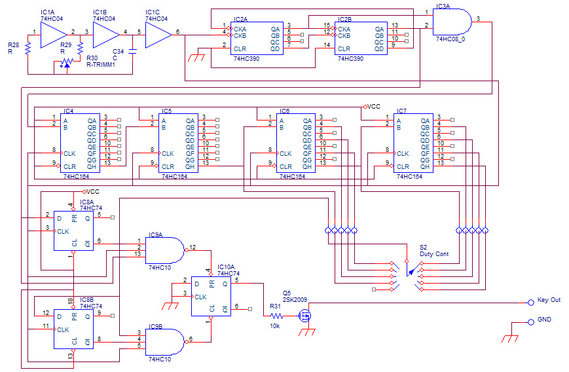
Task: Click the '2SK2009' part label
Action: tap(295, 300)
